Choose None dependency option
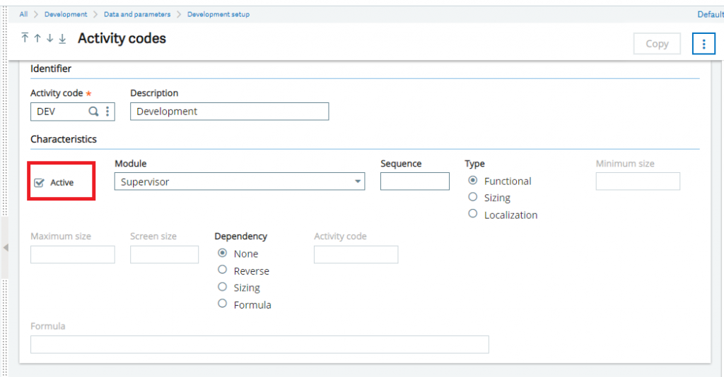The width and height of the screenshot is (724, 377). click(222, 253)
